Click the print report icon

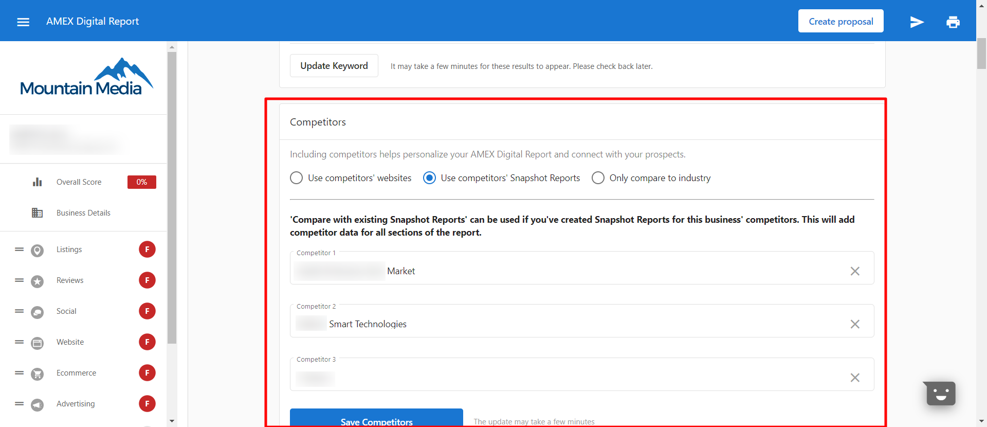[953, 22]
